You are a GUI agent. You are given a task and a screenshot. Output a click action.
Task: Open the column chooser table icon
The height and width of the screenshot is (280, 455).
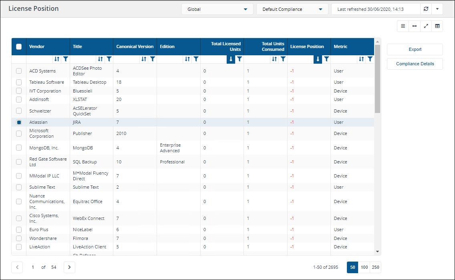click(437, 26)
